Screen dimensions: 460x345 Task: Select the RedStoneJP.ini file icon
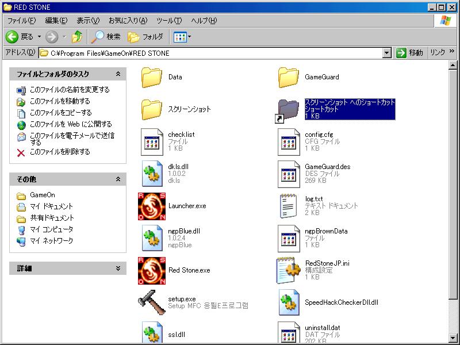click(x=289, y=271)
